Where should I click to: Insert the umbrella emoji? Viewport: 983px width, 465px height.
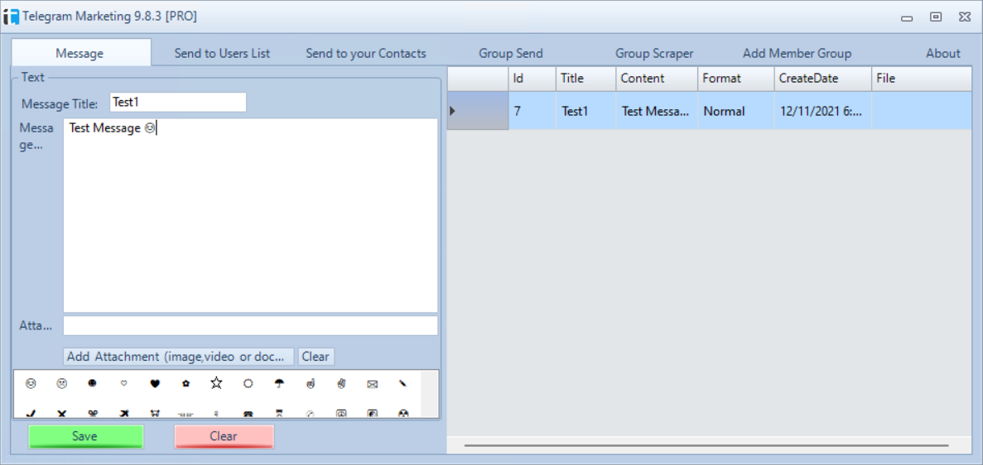tap(279, 384)
